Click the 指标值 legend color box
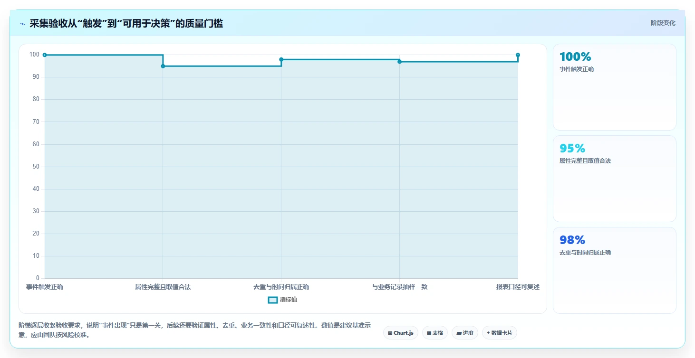 (273, 300)
